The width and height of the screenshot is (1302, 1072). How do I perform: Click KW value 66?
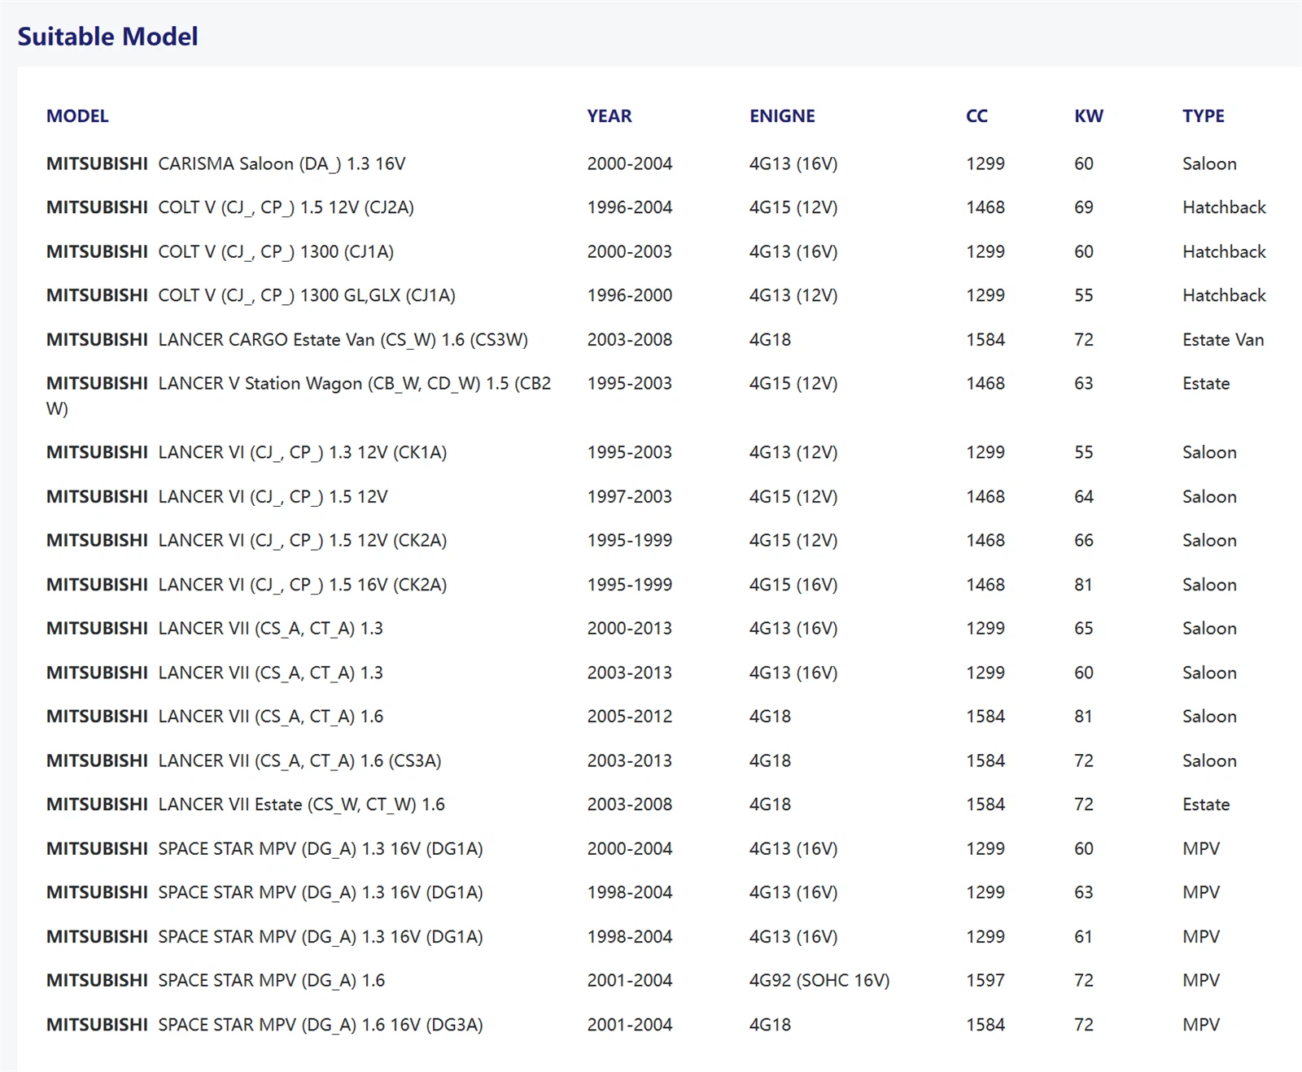tap(1084, 540)
